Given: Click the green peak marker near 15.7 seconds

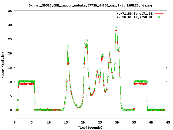Looking at the screenshot, I should point(68,46).
